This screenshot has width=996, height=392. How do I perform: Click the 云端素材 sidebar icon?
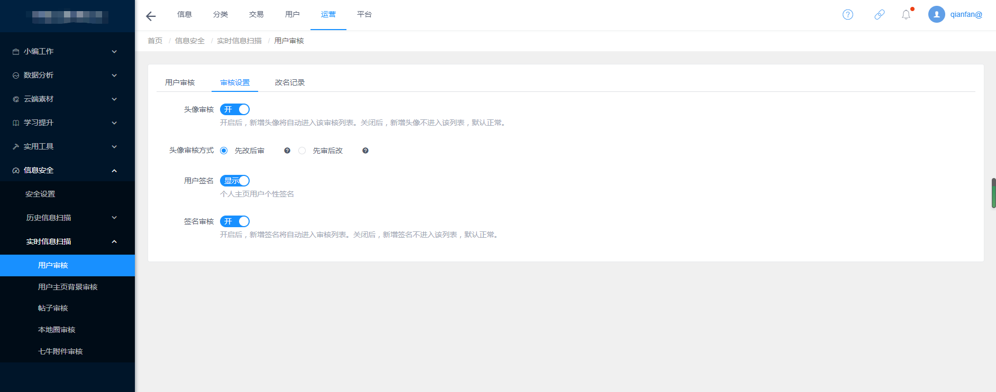pyautogui.click(x=16, y=99)
